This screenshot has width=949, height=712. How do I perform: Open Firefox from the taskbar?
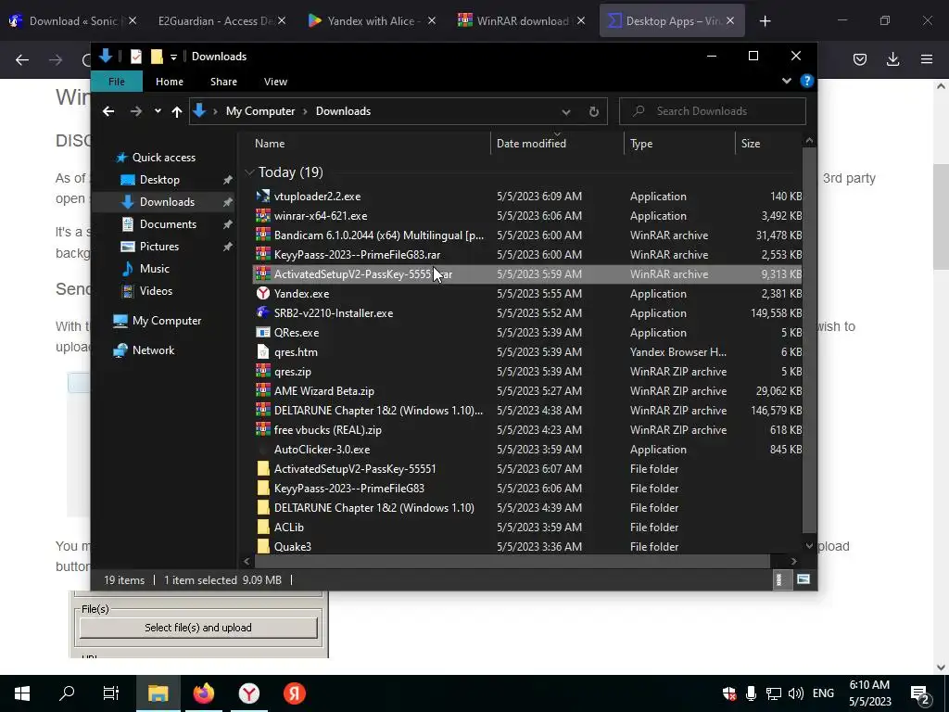[203, 693]
